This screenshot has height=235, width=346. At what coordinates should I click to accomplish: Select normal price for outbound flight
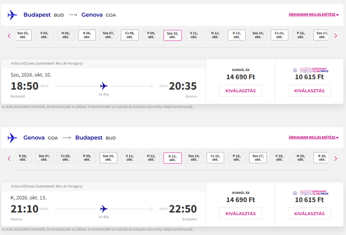point(241,91)
